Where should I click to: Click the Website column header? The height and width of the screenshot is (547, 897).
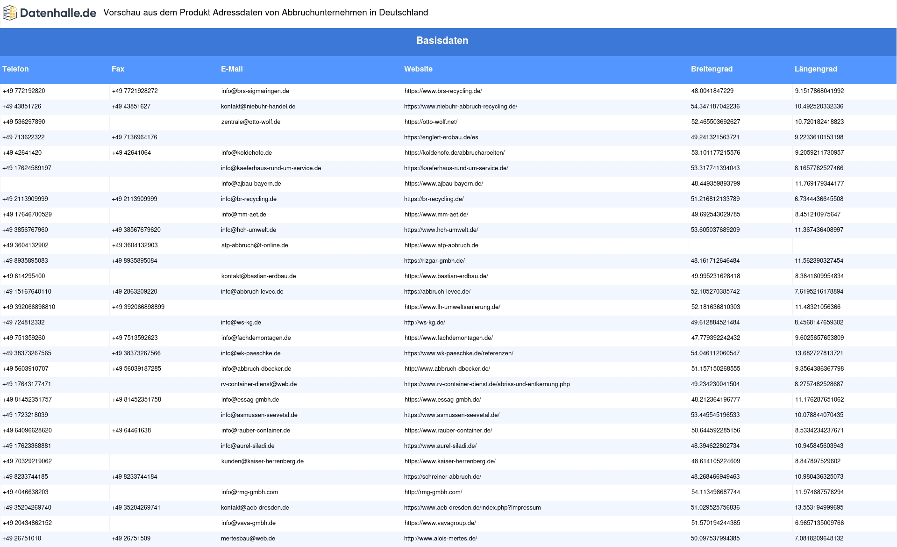pos(418,69)
